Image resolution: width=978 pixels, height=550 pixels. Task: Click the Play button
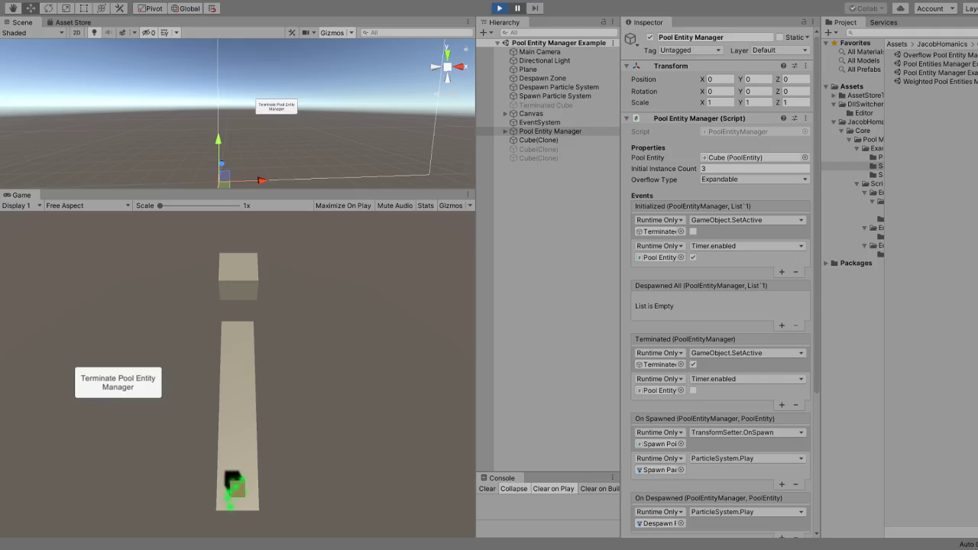pos(499,8)
